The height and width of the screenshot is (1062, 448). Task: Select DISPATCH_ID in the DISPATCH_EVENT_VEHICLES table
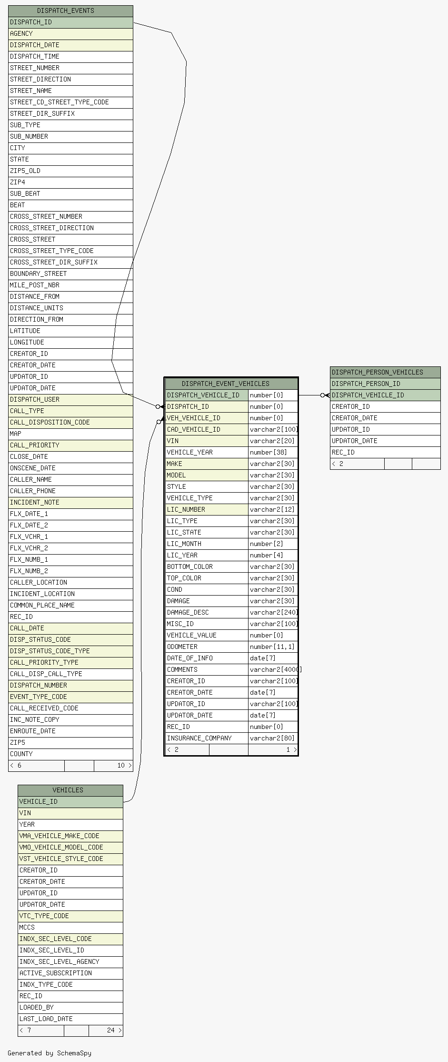point(207,406)
